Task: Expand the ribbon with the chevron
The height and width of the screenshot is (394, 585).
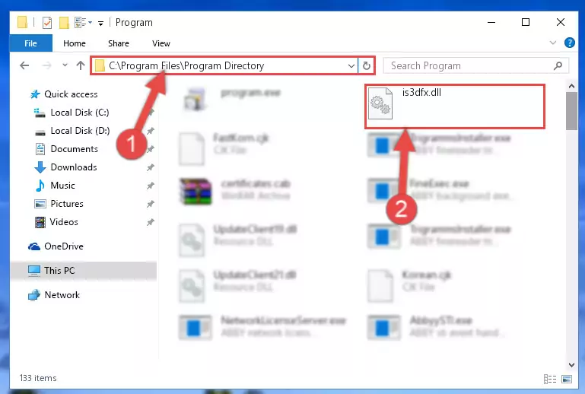Action: [x=553, y=43]
